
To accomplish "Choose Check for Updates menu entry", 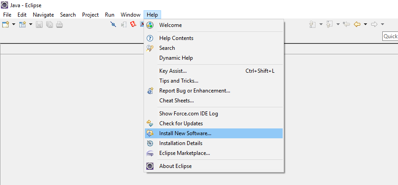I will (x=181, y=123).
